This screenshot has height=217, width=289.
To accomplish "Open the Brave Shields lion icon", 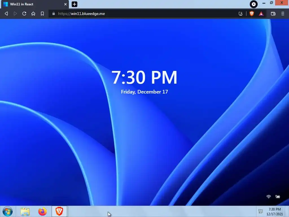I will (251, 14).
